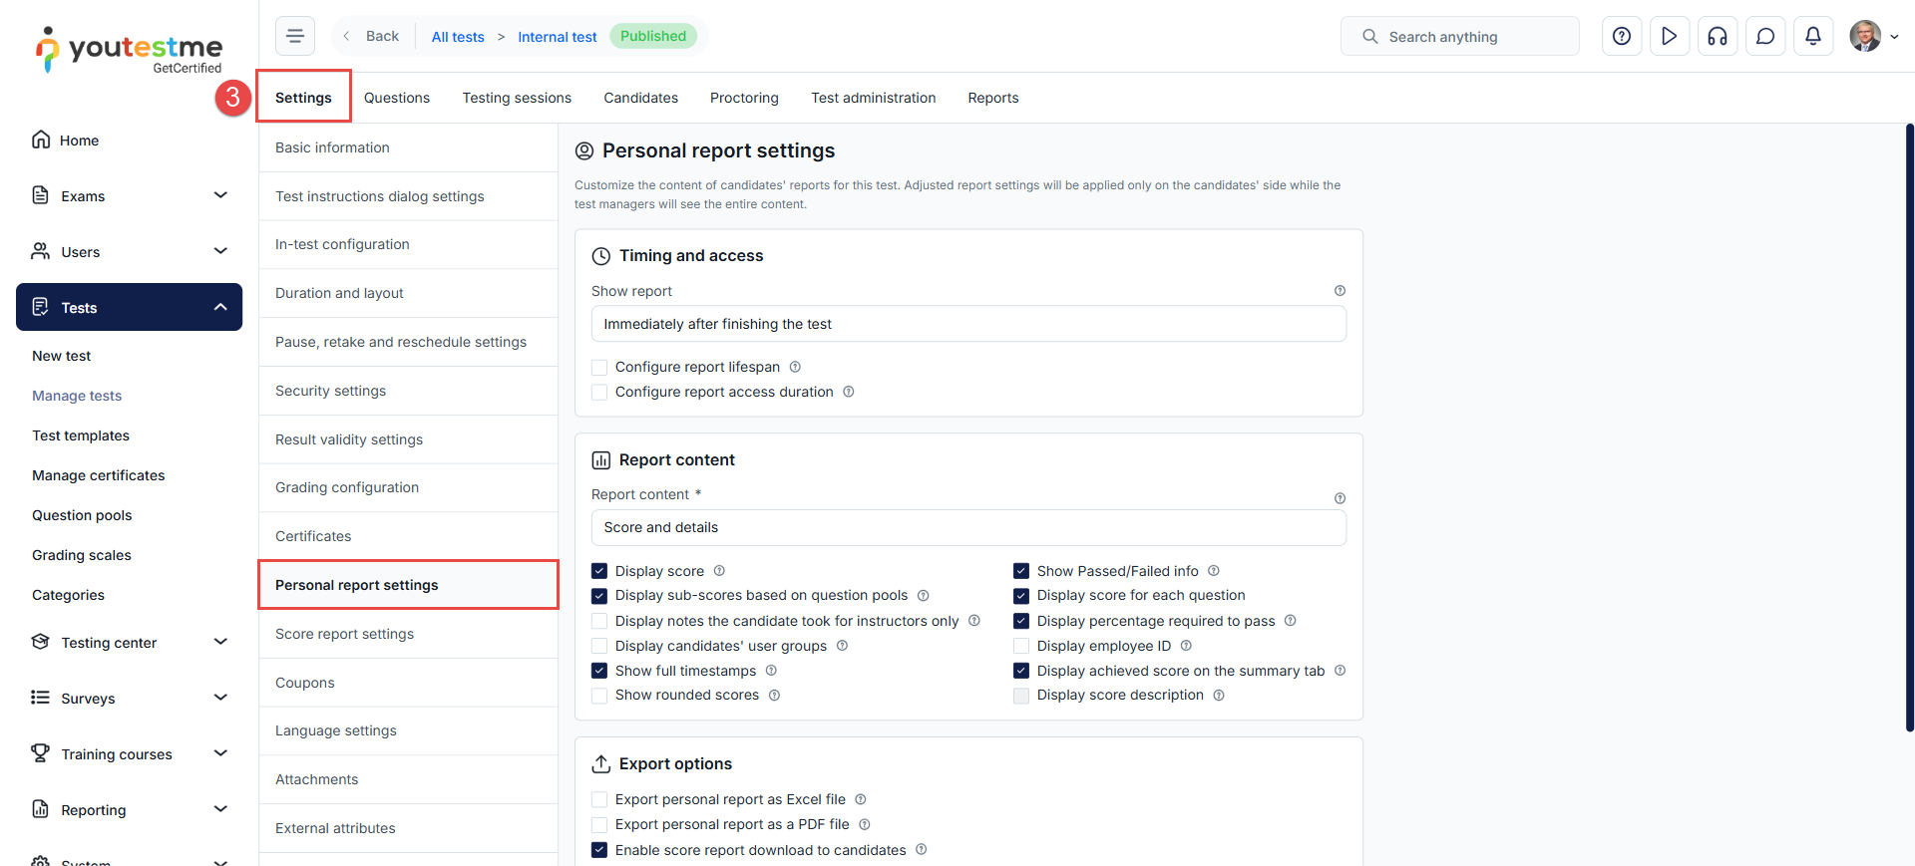Switch to the Questions tab

point(397,98)
